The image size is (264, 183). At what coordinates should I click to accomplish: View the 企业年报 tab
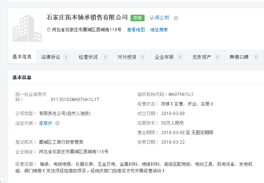pyautogui.click(x=164, y=57)
